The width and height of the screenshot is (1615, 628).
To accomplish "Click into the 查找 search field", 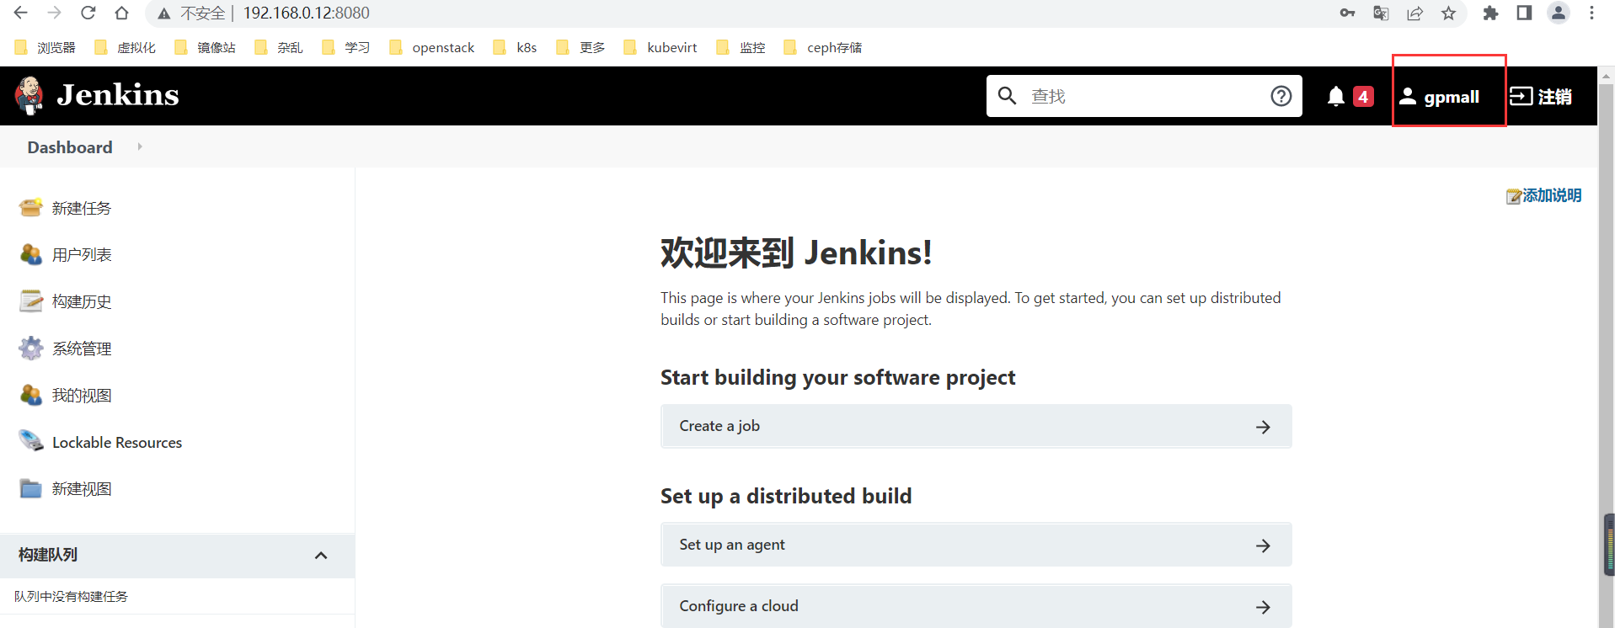I will tap(1145, 96).
